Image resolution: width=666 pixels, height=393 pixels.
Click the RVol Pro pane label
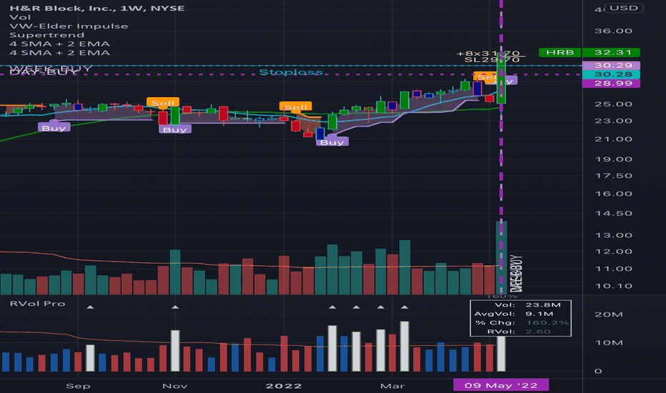tap(37, 304)
